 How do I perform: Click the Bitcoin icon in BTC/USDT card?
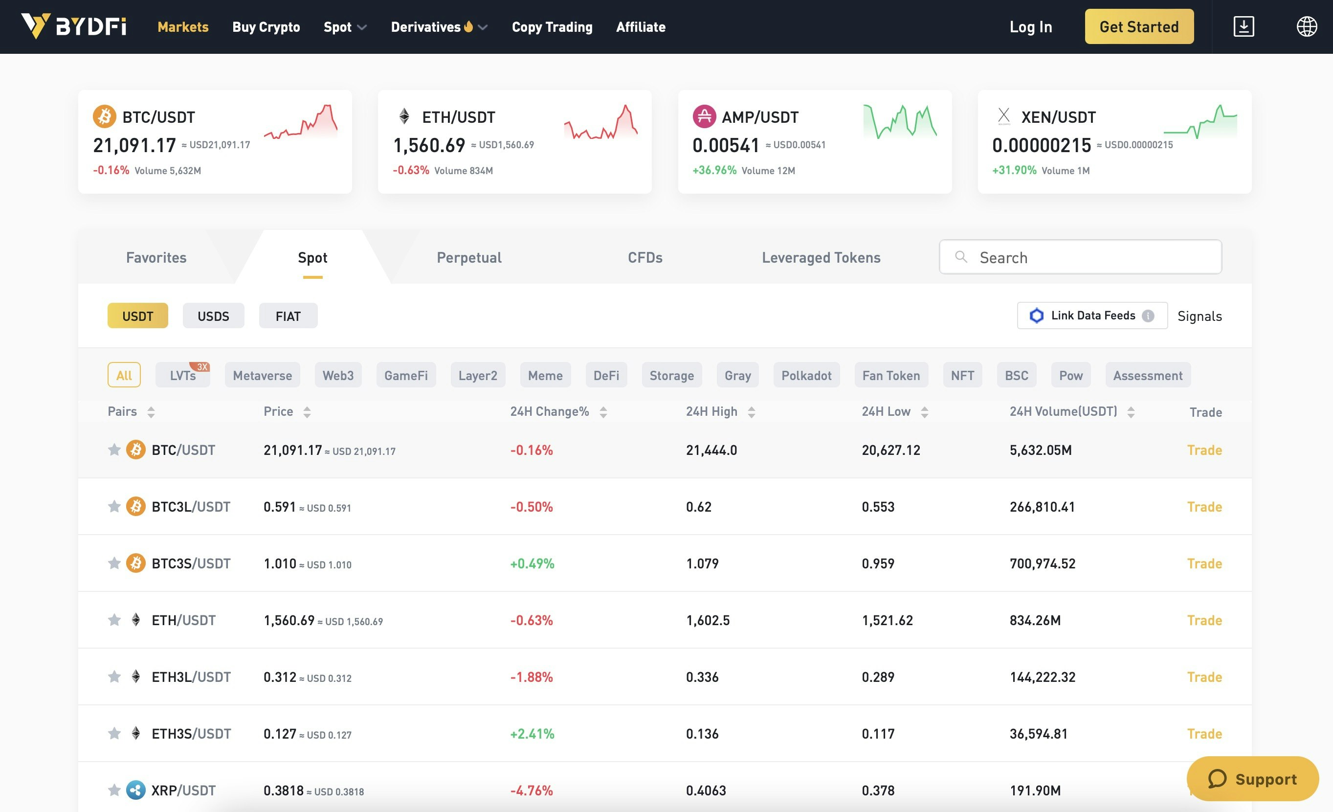point(105,116)
